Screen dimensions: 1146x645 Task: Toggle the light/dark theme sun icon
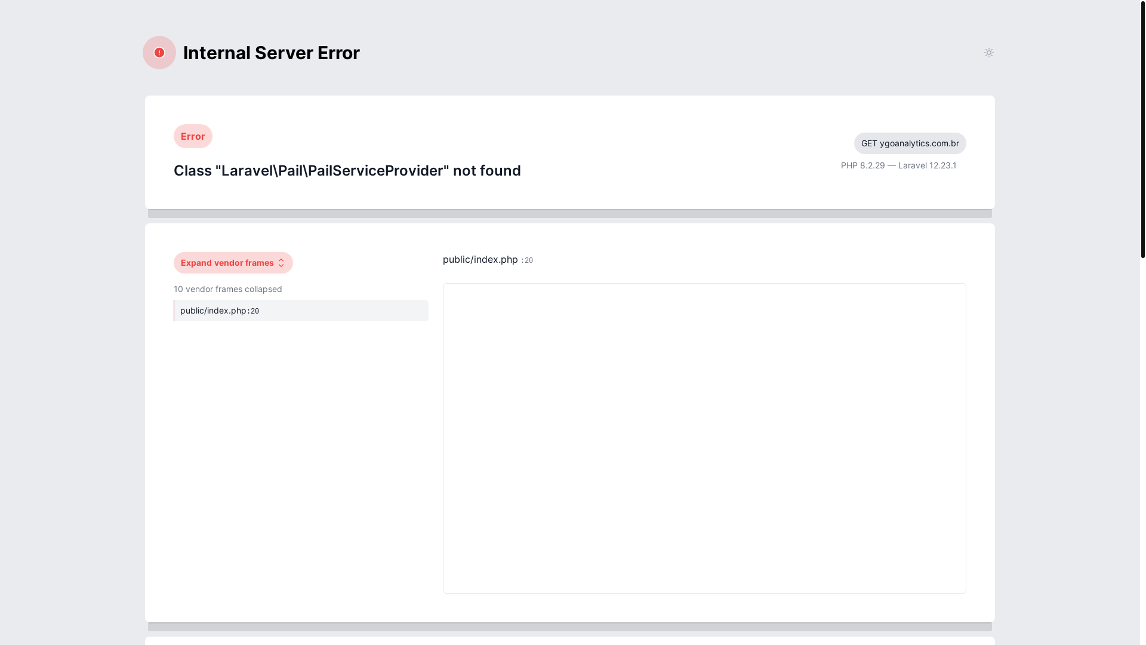click(x=988, y=53)
